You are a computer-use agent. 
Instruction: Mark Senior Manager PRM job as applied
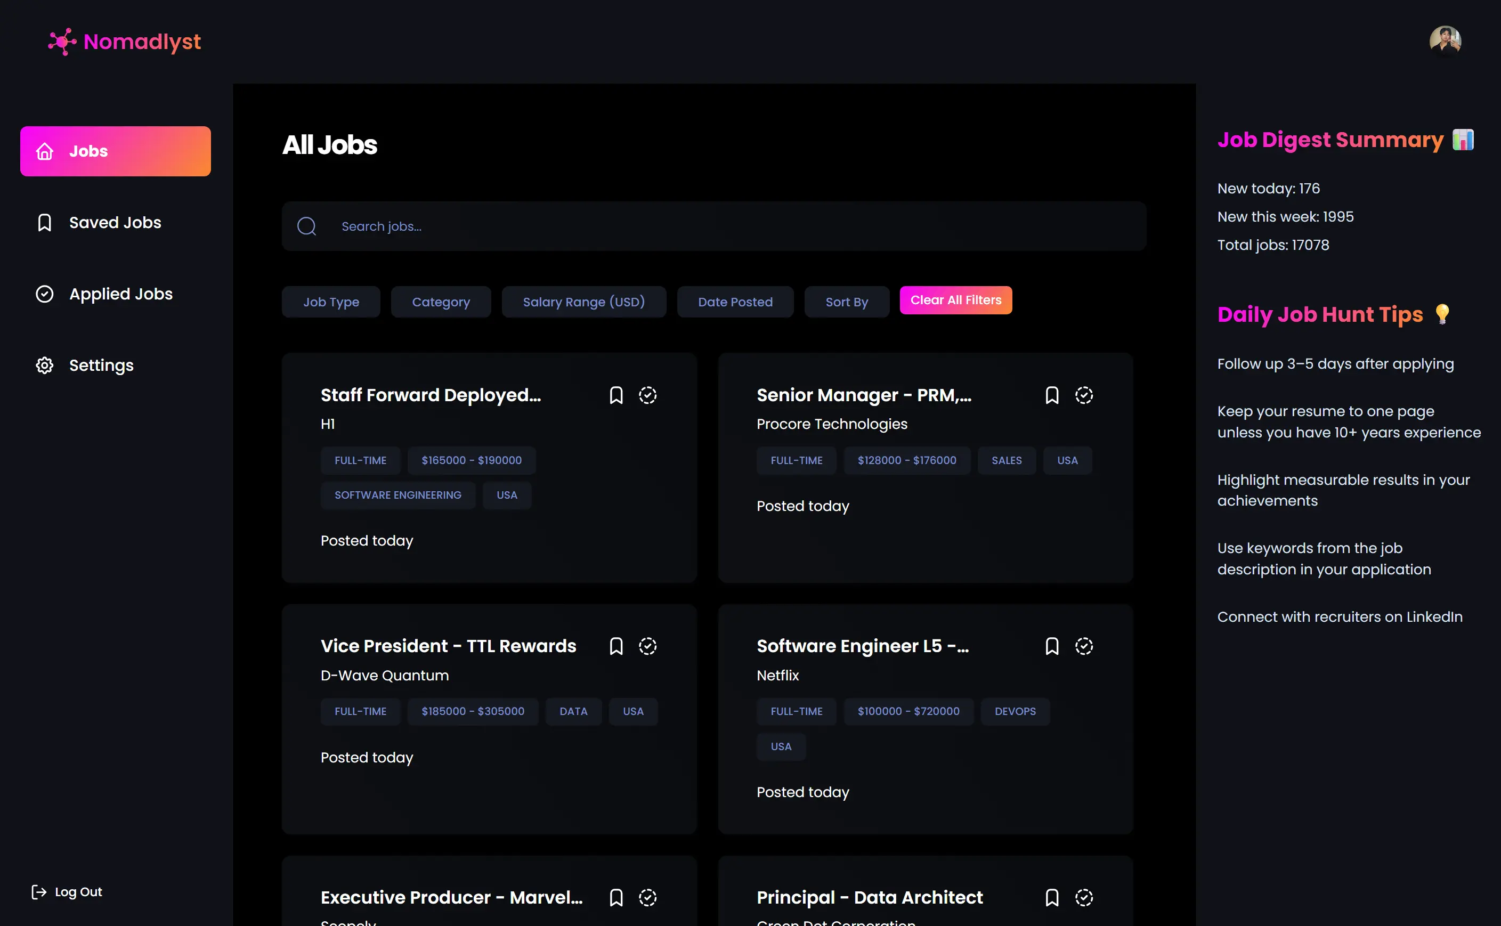[1083, 396]
